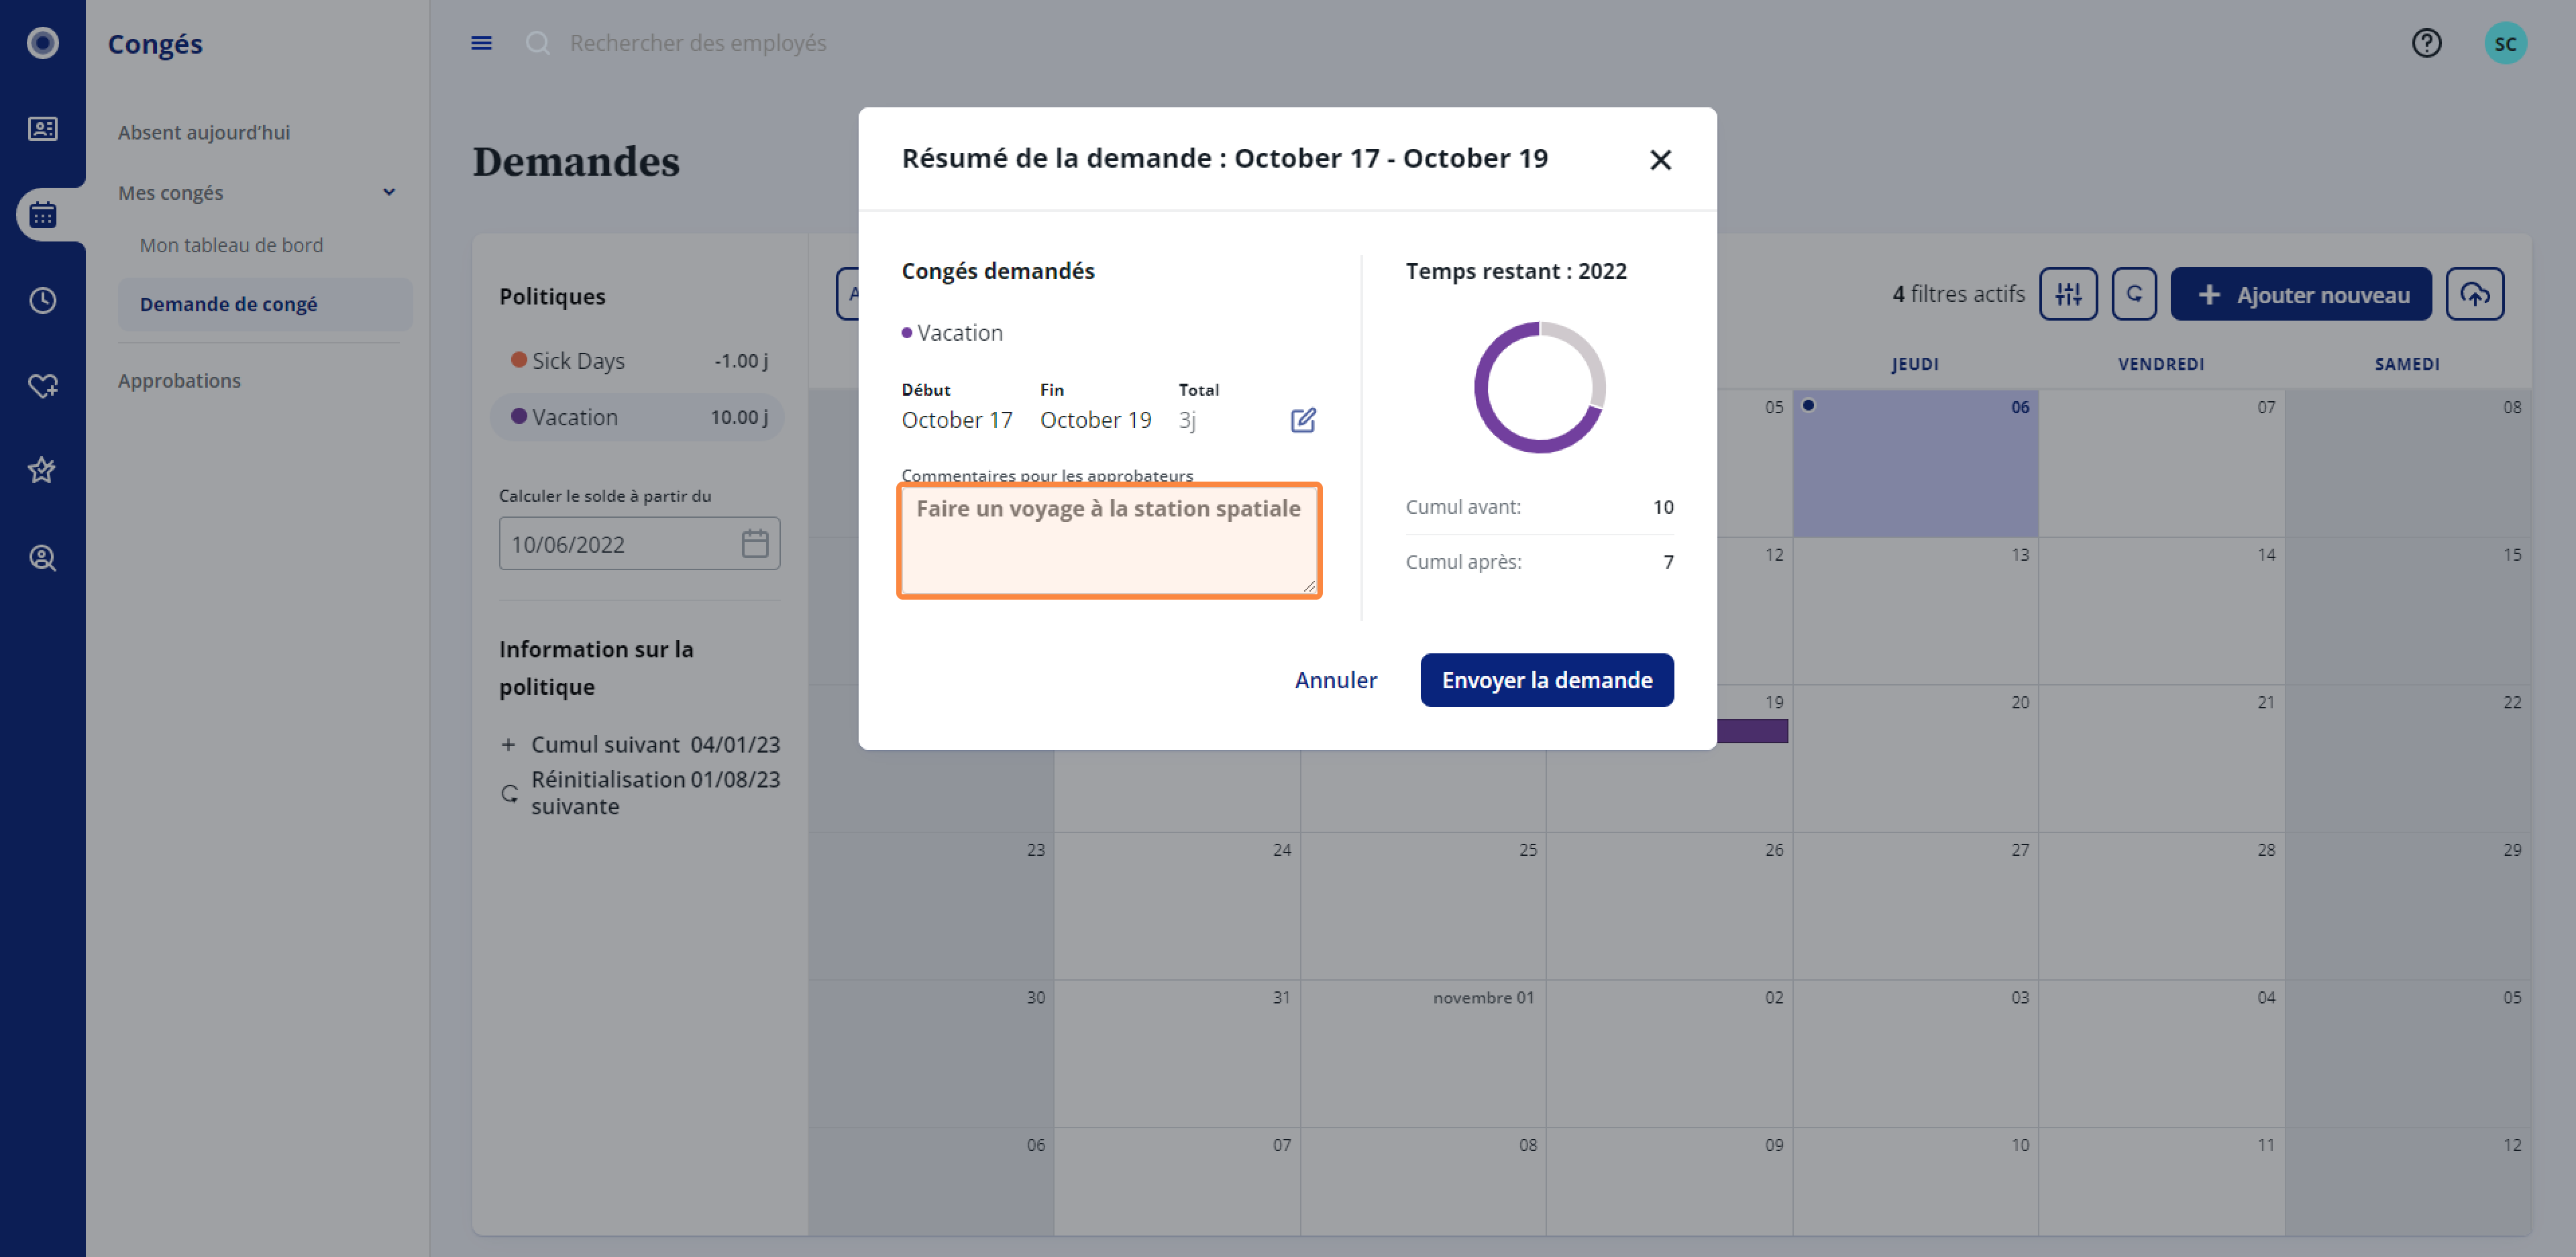Select the Vacation policy row
The height and width of the screenshot is (1257, 2576).
coord(637,417)
